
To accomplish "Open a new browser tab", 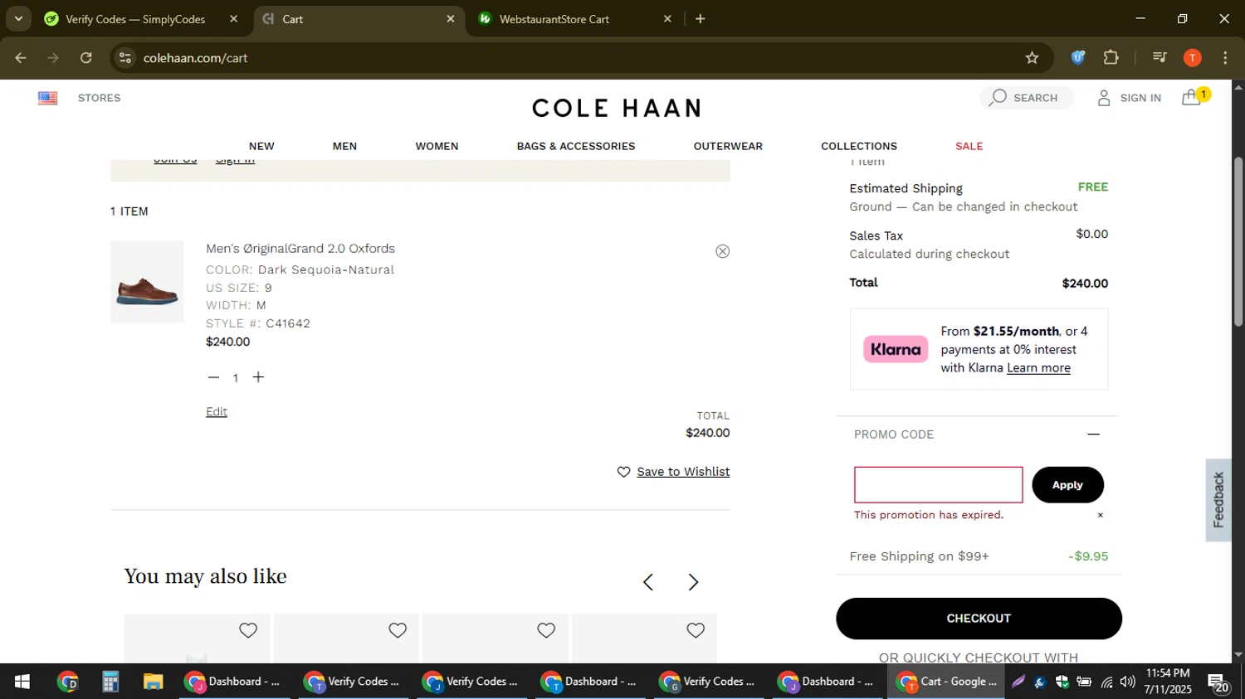I will [x=701, y=18].
